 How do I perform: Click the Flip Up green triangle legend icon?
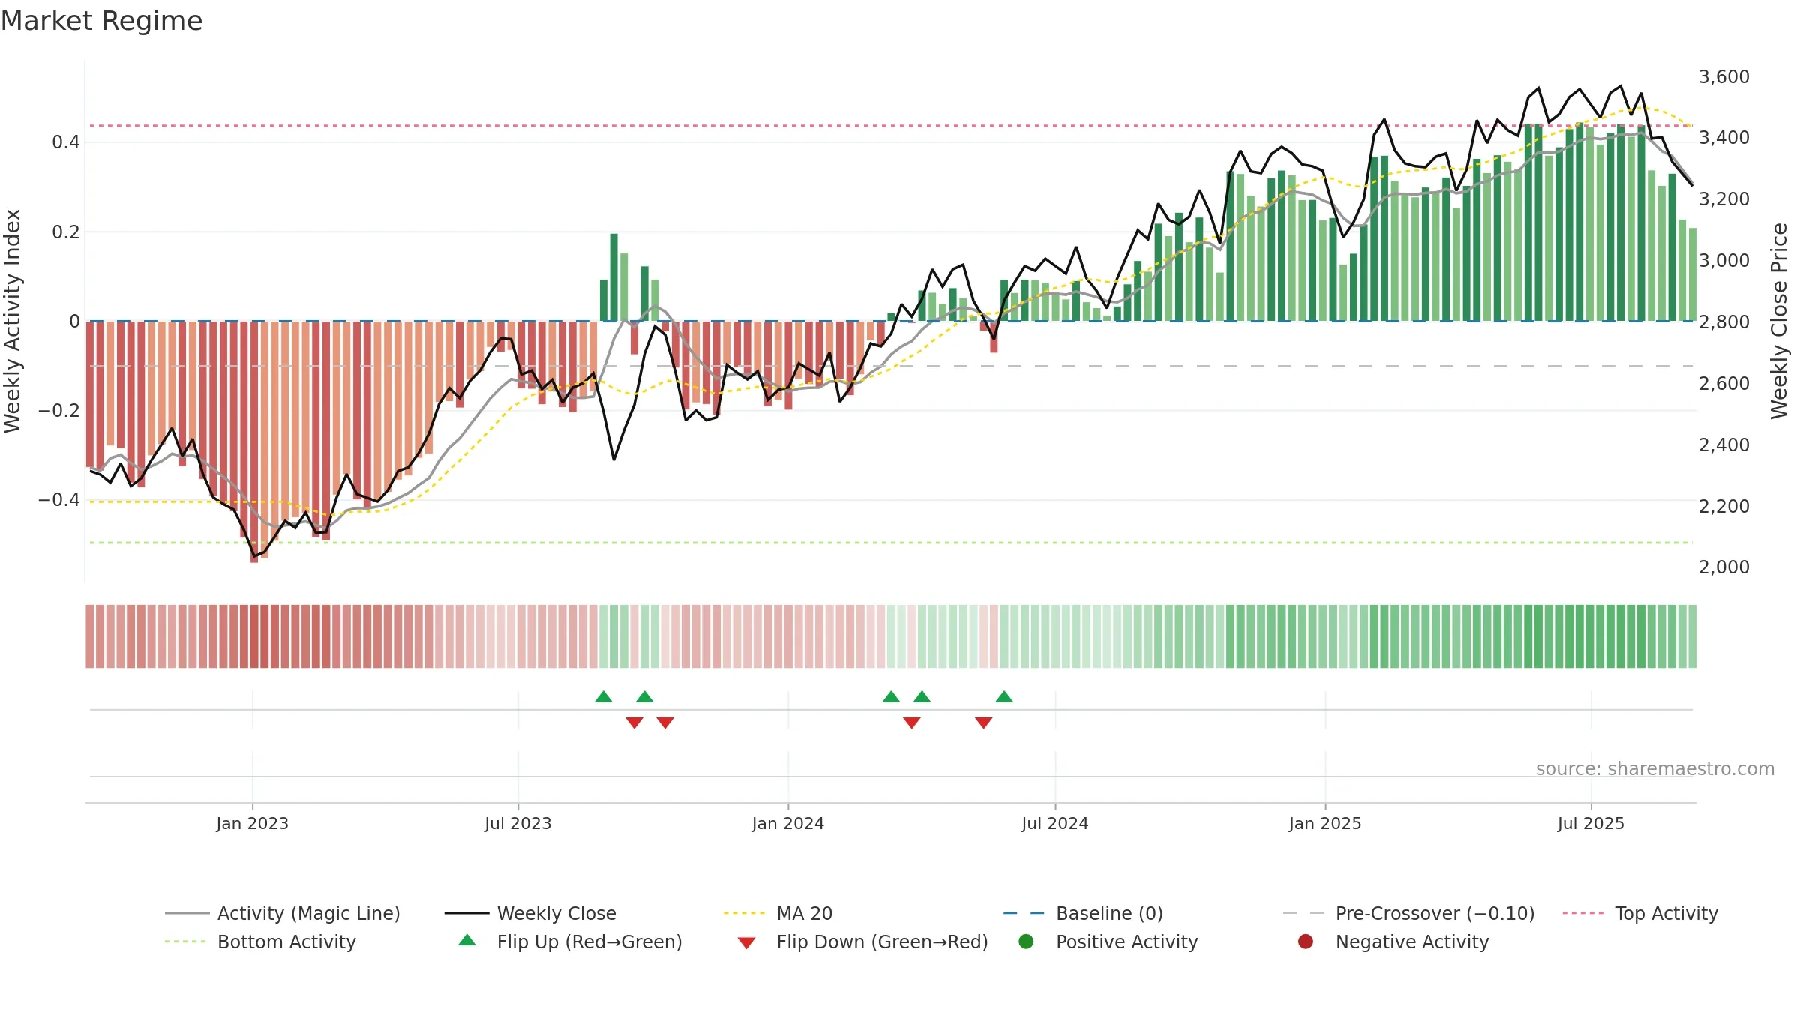click(x=467, y=940)
